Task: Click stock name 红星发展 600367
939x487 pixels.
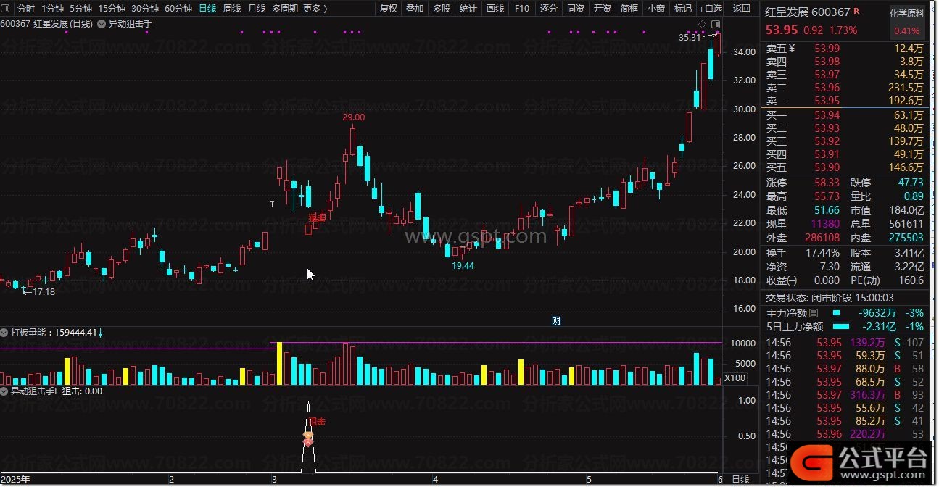Action: click(808, 12)
